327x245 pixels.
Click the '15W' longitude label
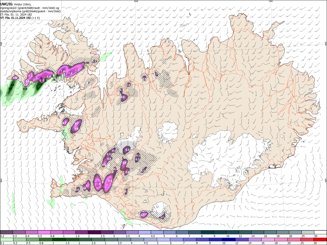click(271, 1)
